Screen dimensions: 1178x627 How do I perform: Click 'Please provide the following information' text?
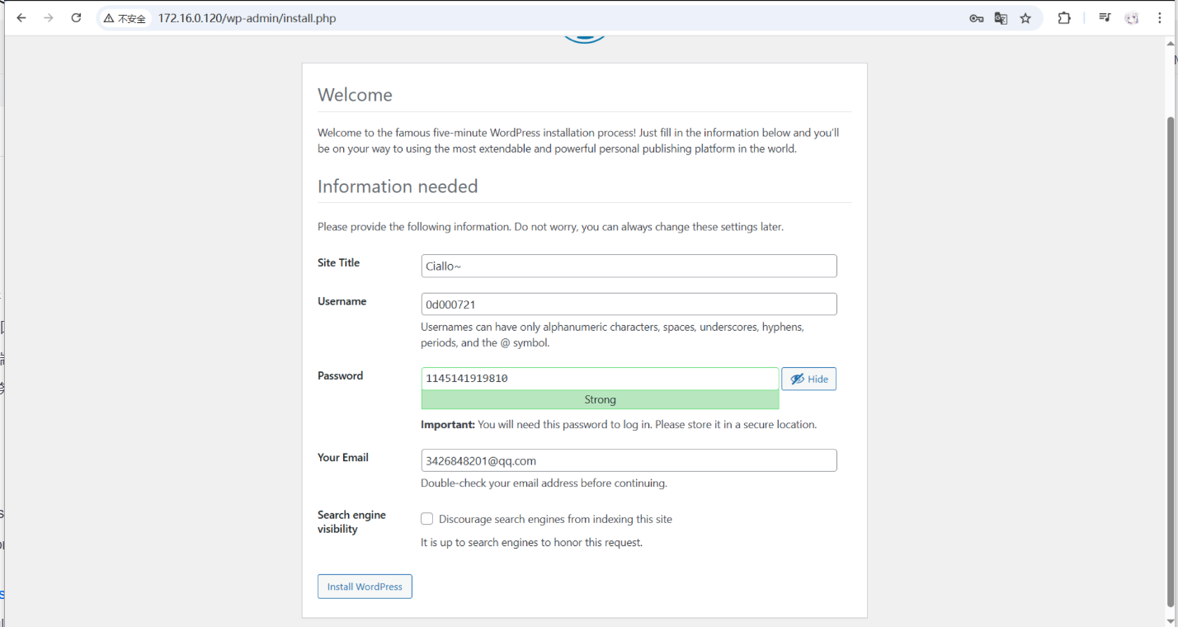(x=550, y=226)
